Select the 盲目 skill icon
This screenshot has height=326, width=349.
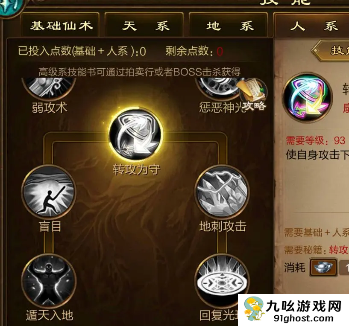click(49, 192)
